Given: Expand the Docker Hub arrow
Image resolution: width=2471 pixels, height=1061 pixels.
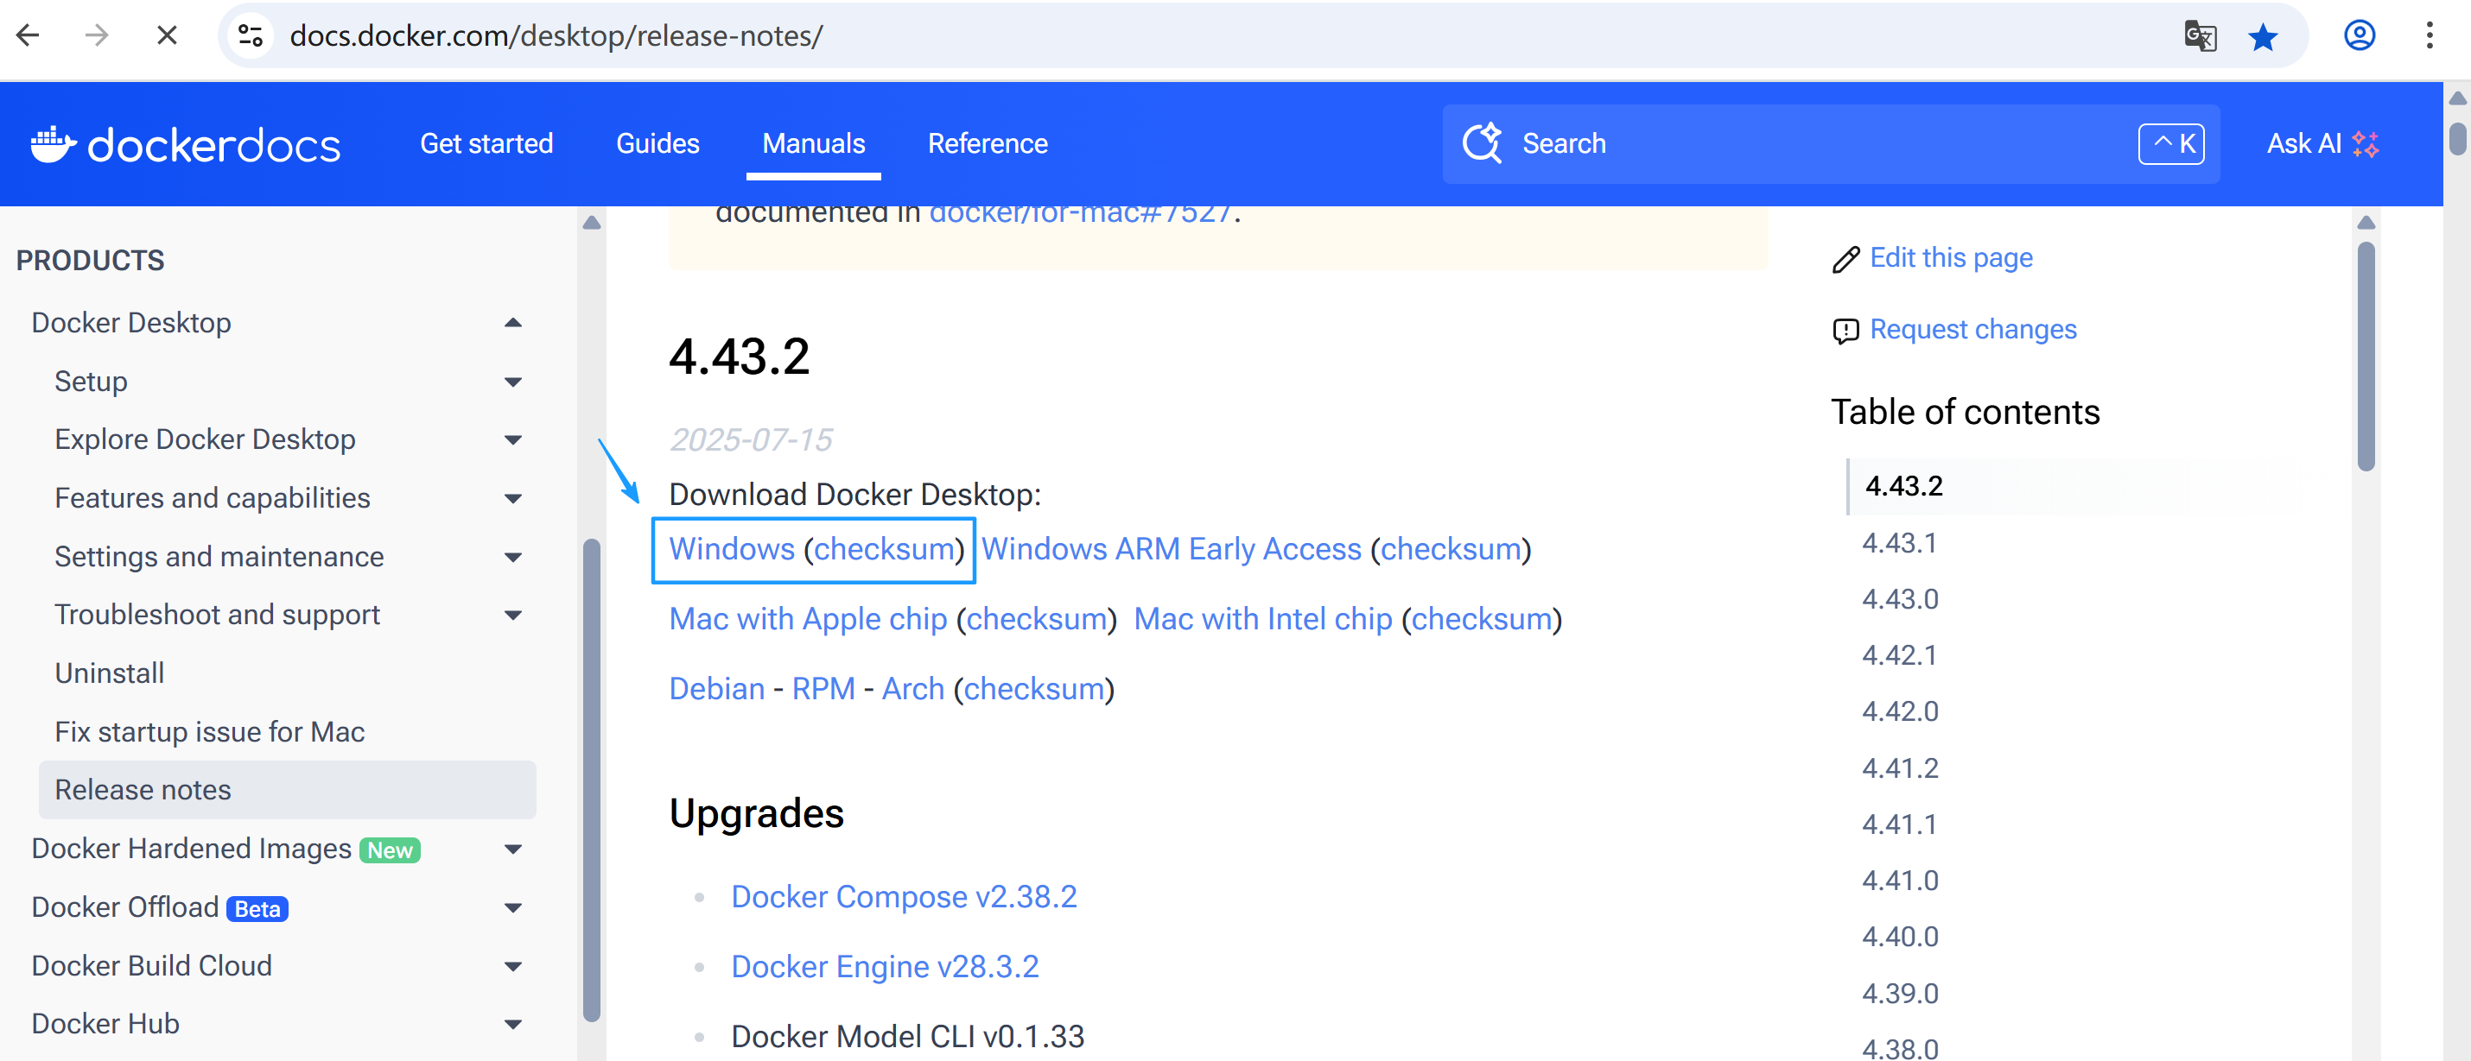Looking at the screenshot, I should 513,1025.
